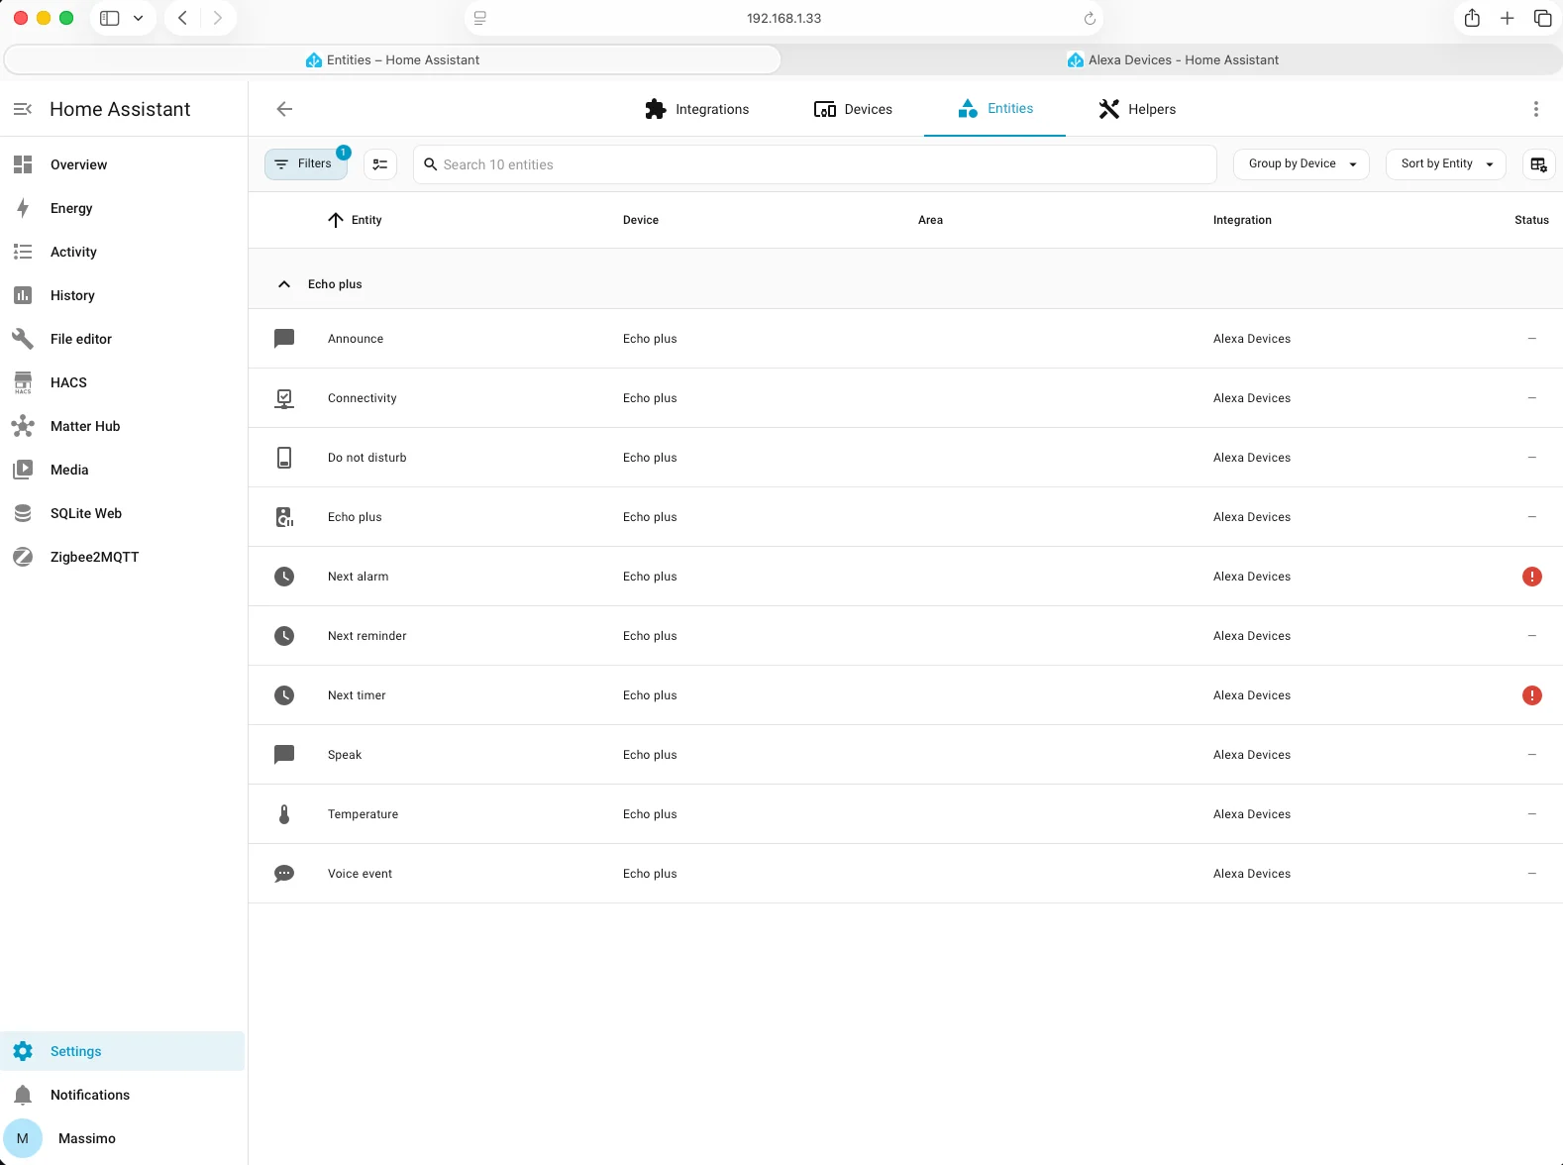Open the Next timer entity row
This screenshot has height=1165, width=1563.
click(905, 695)
